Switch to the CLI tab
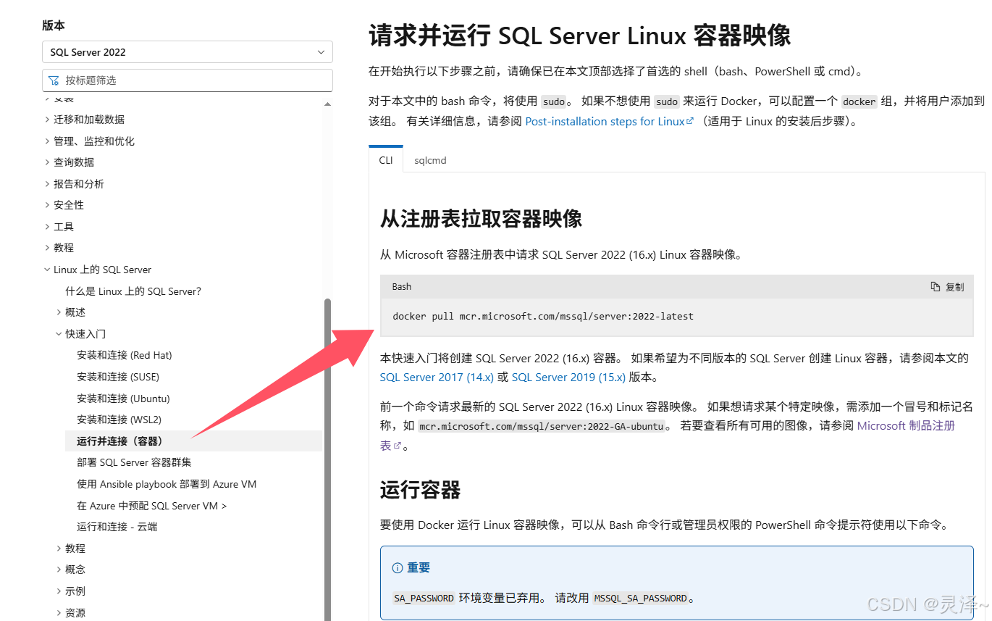The image size is (992, 621). pyautogui.click(x=386, y=160)
